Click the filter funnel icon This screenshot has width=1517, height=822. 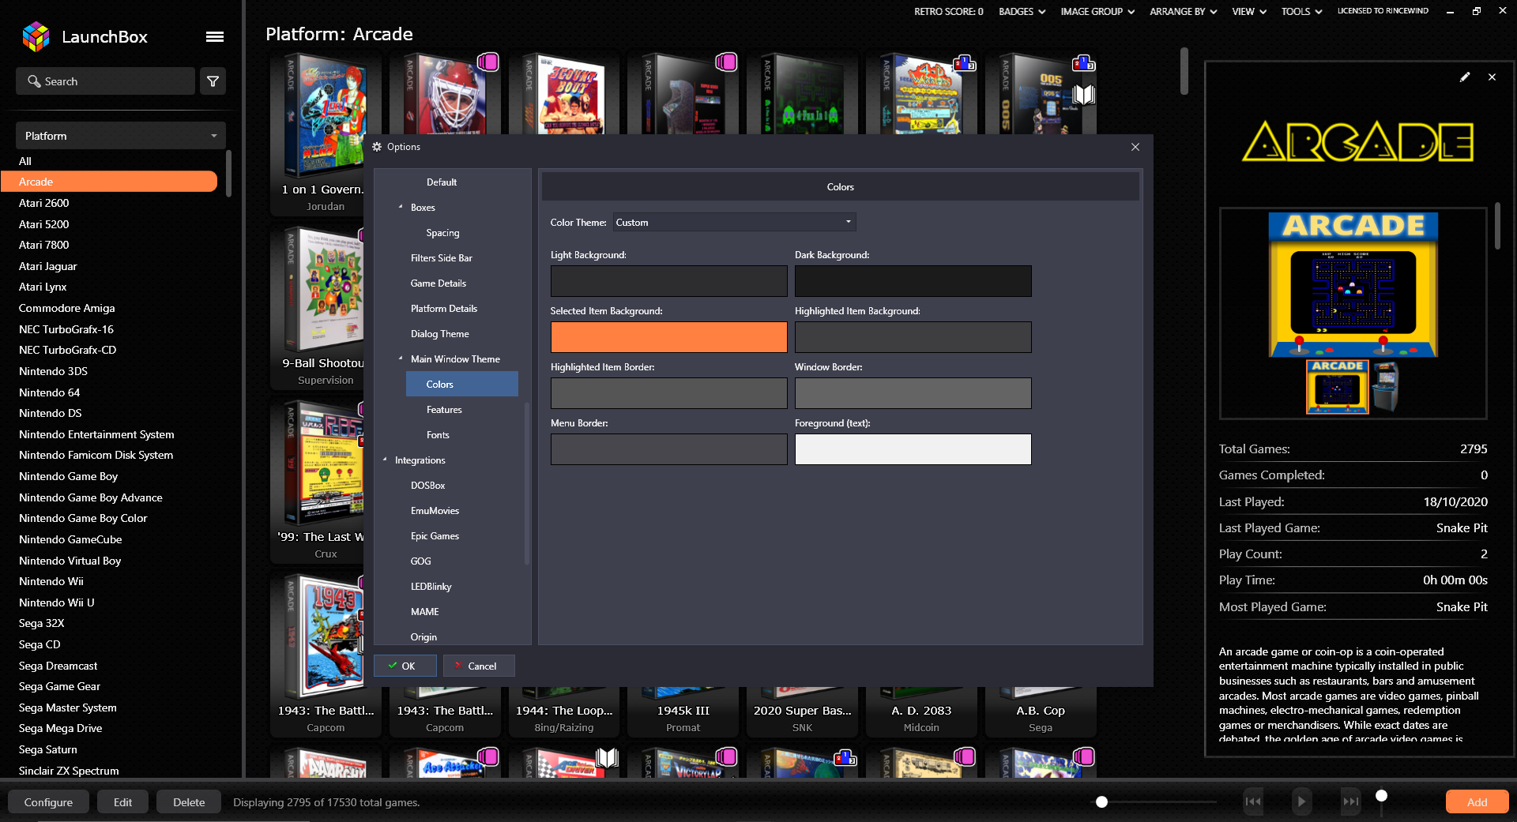tap(213, 81)
